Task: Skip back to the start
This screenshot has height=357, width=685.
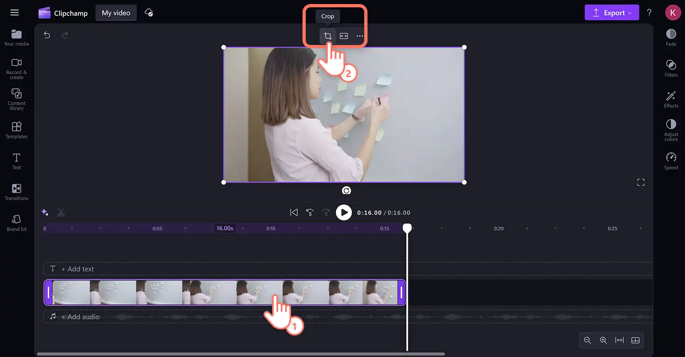Action: pos(294,212)
